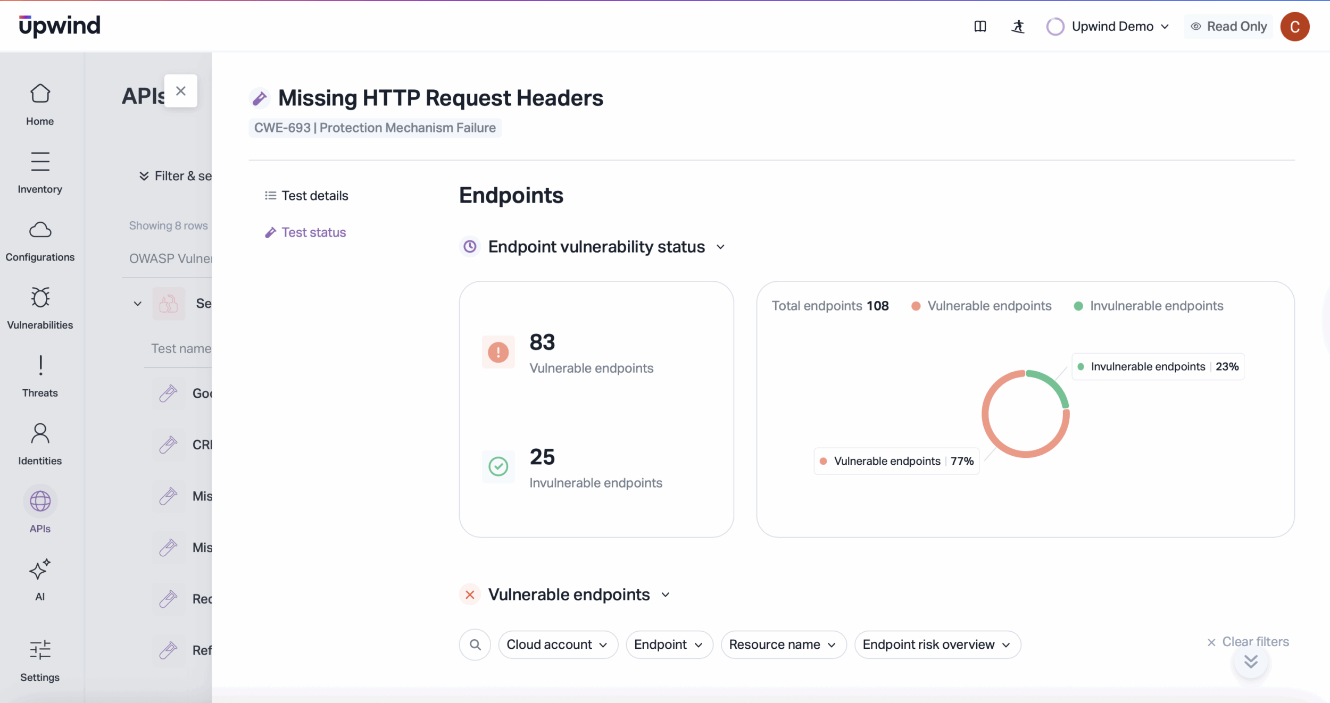The width and height of the screenshot is (1330, 703).
Task: Collapse Endpoint vulnerability status section
Action: coord(720,247)
